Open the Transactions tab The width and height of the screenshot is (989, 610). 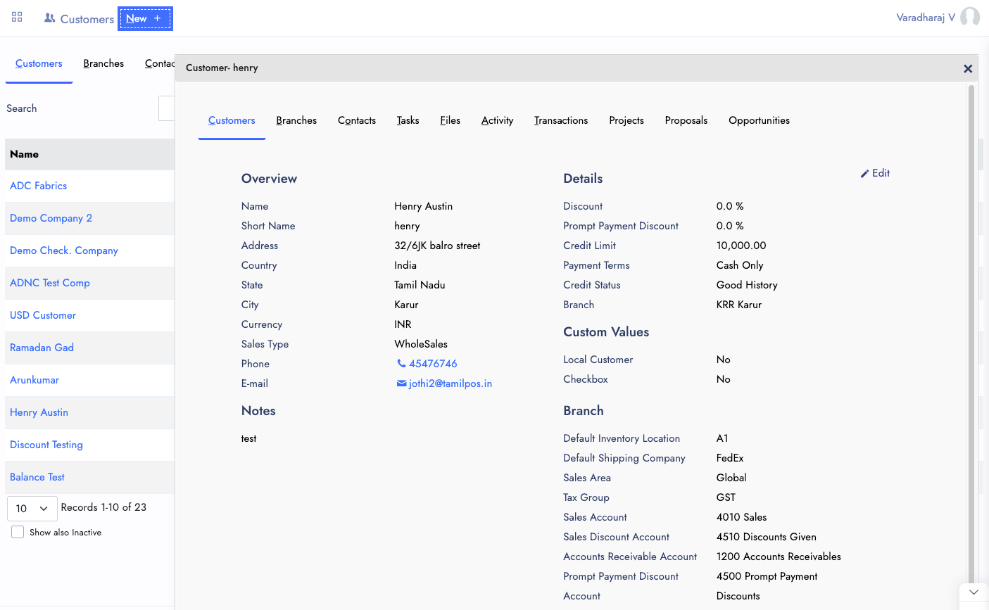(561, 120)
